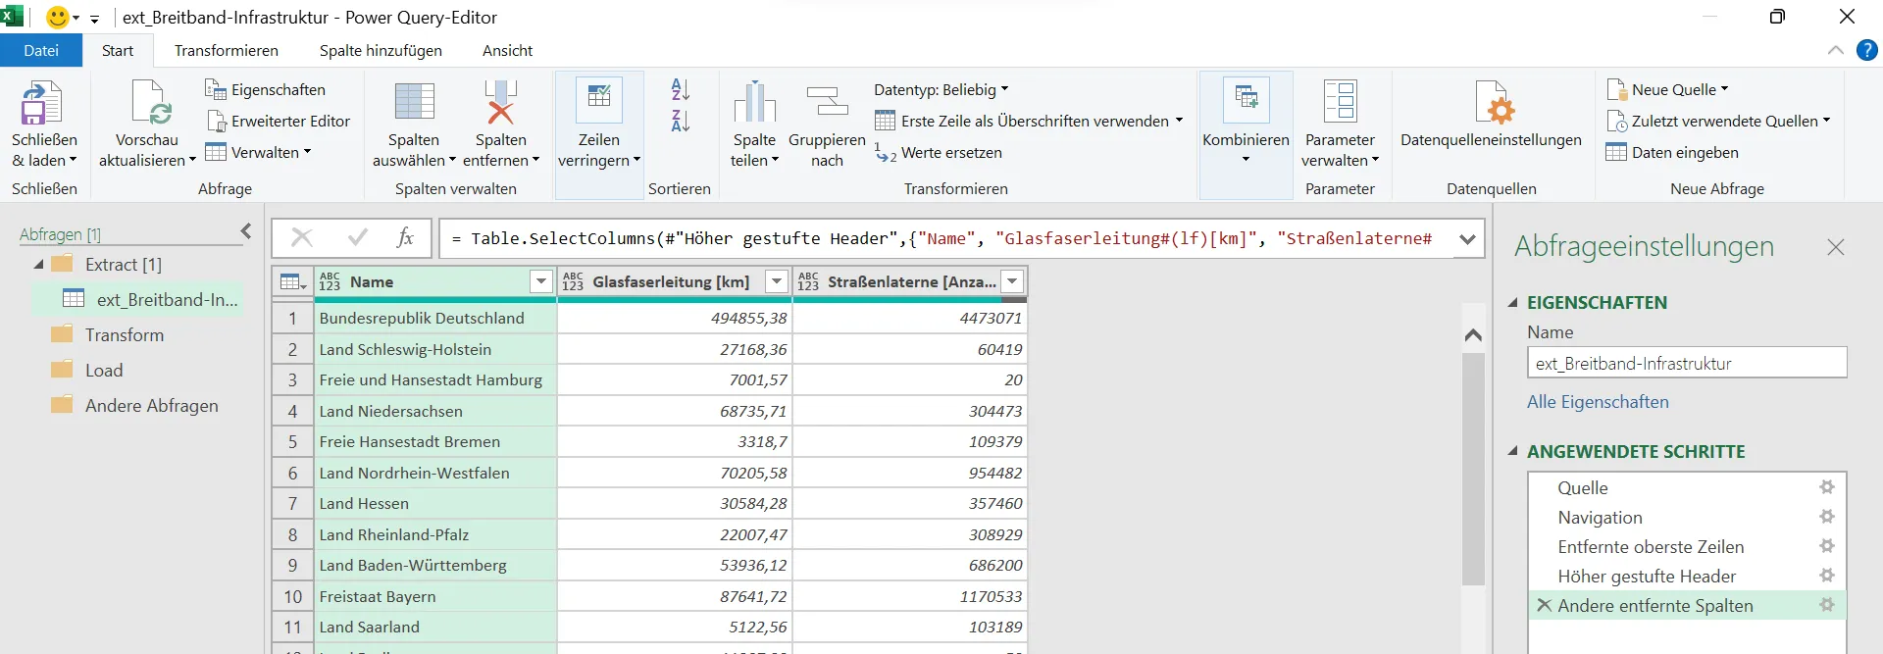Select the ext_Breitband-In... query

139,299
